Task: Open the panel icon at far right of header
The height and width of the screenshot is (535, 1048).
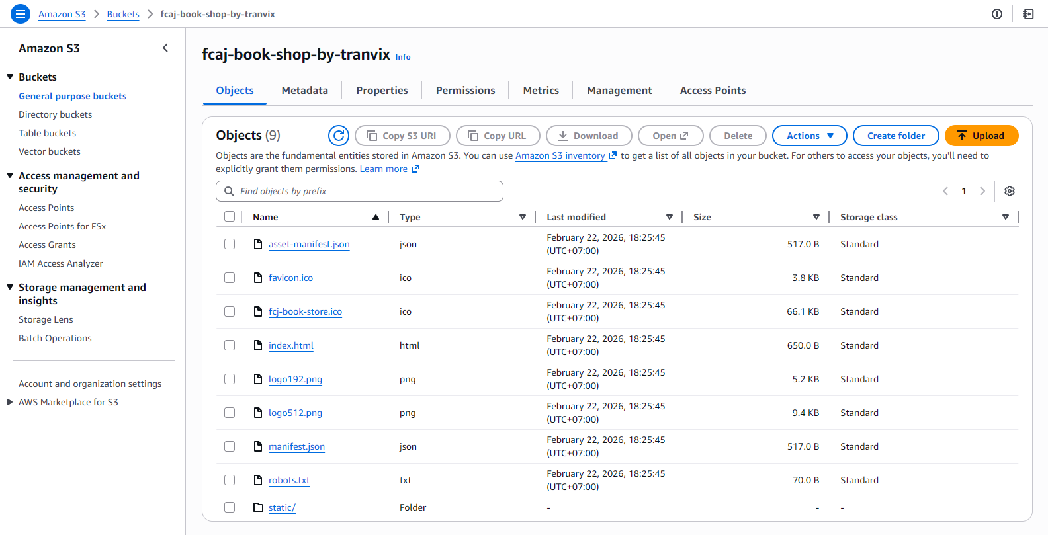Action: pos(1028,14)
